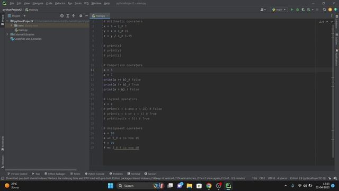Image resolution: width=339 pixels, height=191 pixels.
Task: Click the grey Stop icon in the run toolbar
Action: 317,10
